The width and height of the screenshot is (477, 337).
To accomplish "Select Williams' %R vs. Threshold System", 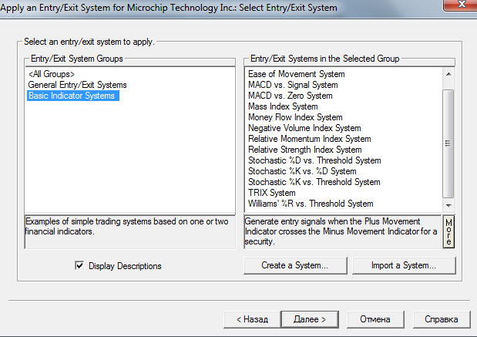I will point(311,204).
